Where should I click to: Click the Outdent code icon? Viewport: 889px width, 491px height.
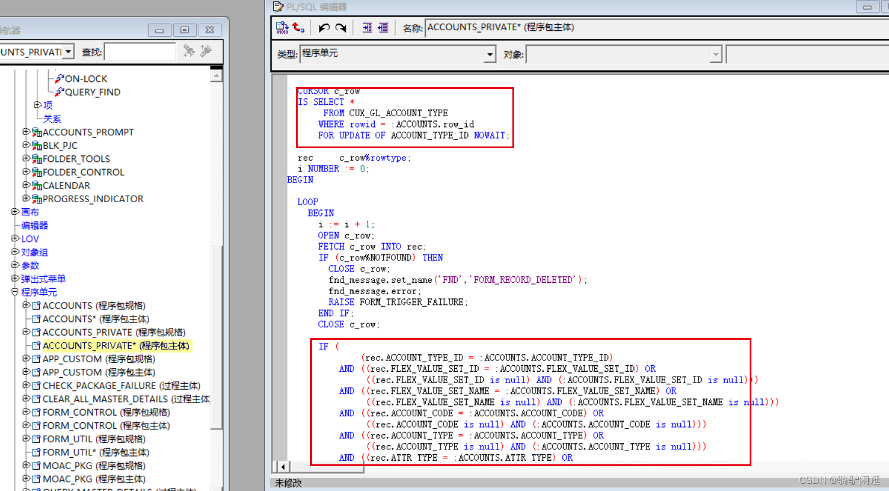click(383, 28)
